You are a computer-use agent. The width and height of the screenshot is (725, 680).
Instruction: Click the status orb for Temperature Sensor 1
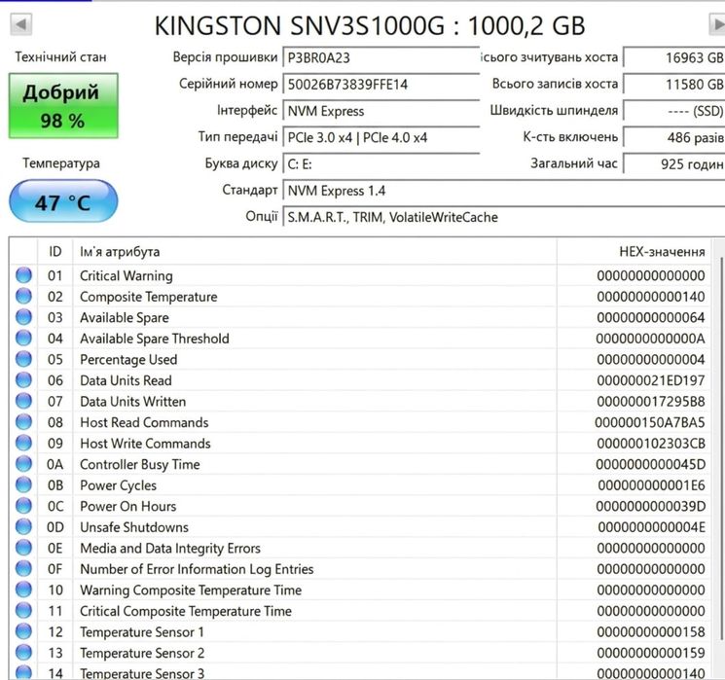23,631
